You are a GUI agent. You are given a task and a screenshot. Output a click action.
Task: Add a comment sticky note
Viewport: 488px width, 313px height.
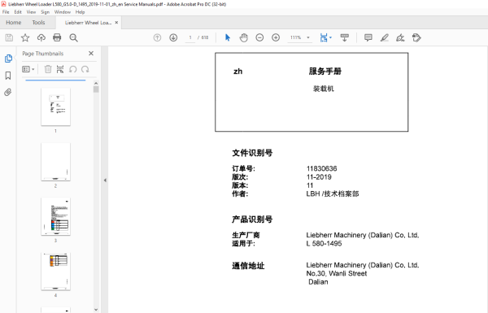pos(368,37)
